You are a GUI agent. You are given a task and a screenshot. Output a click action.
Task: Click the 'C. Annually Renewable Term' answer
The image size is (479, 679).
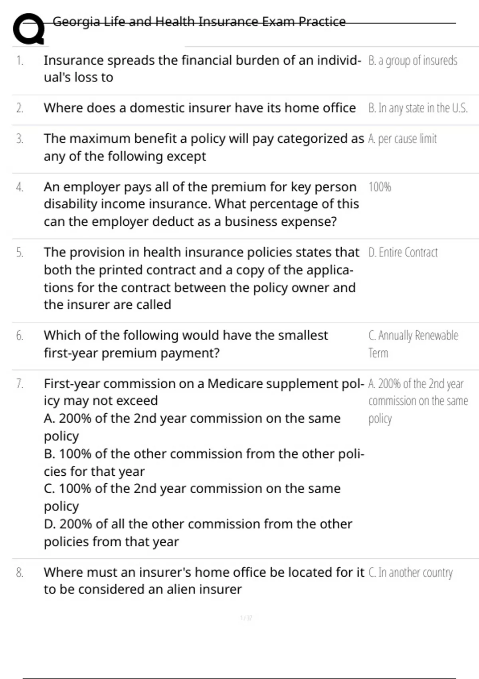413,344
